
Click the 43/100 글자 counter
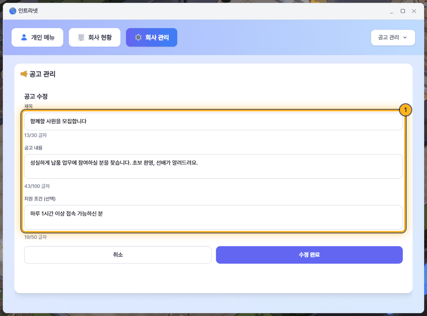pyautogui.click(x=37, y=186)
